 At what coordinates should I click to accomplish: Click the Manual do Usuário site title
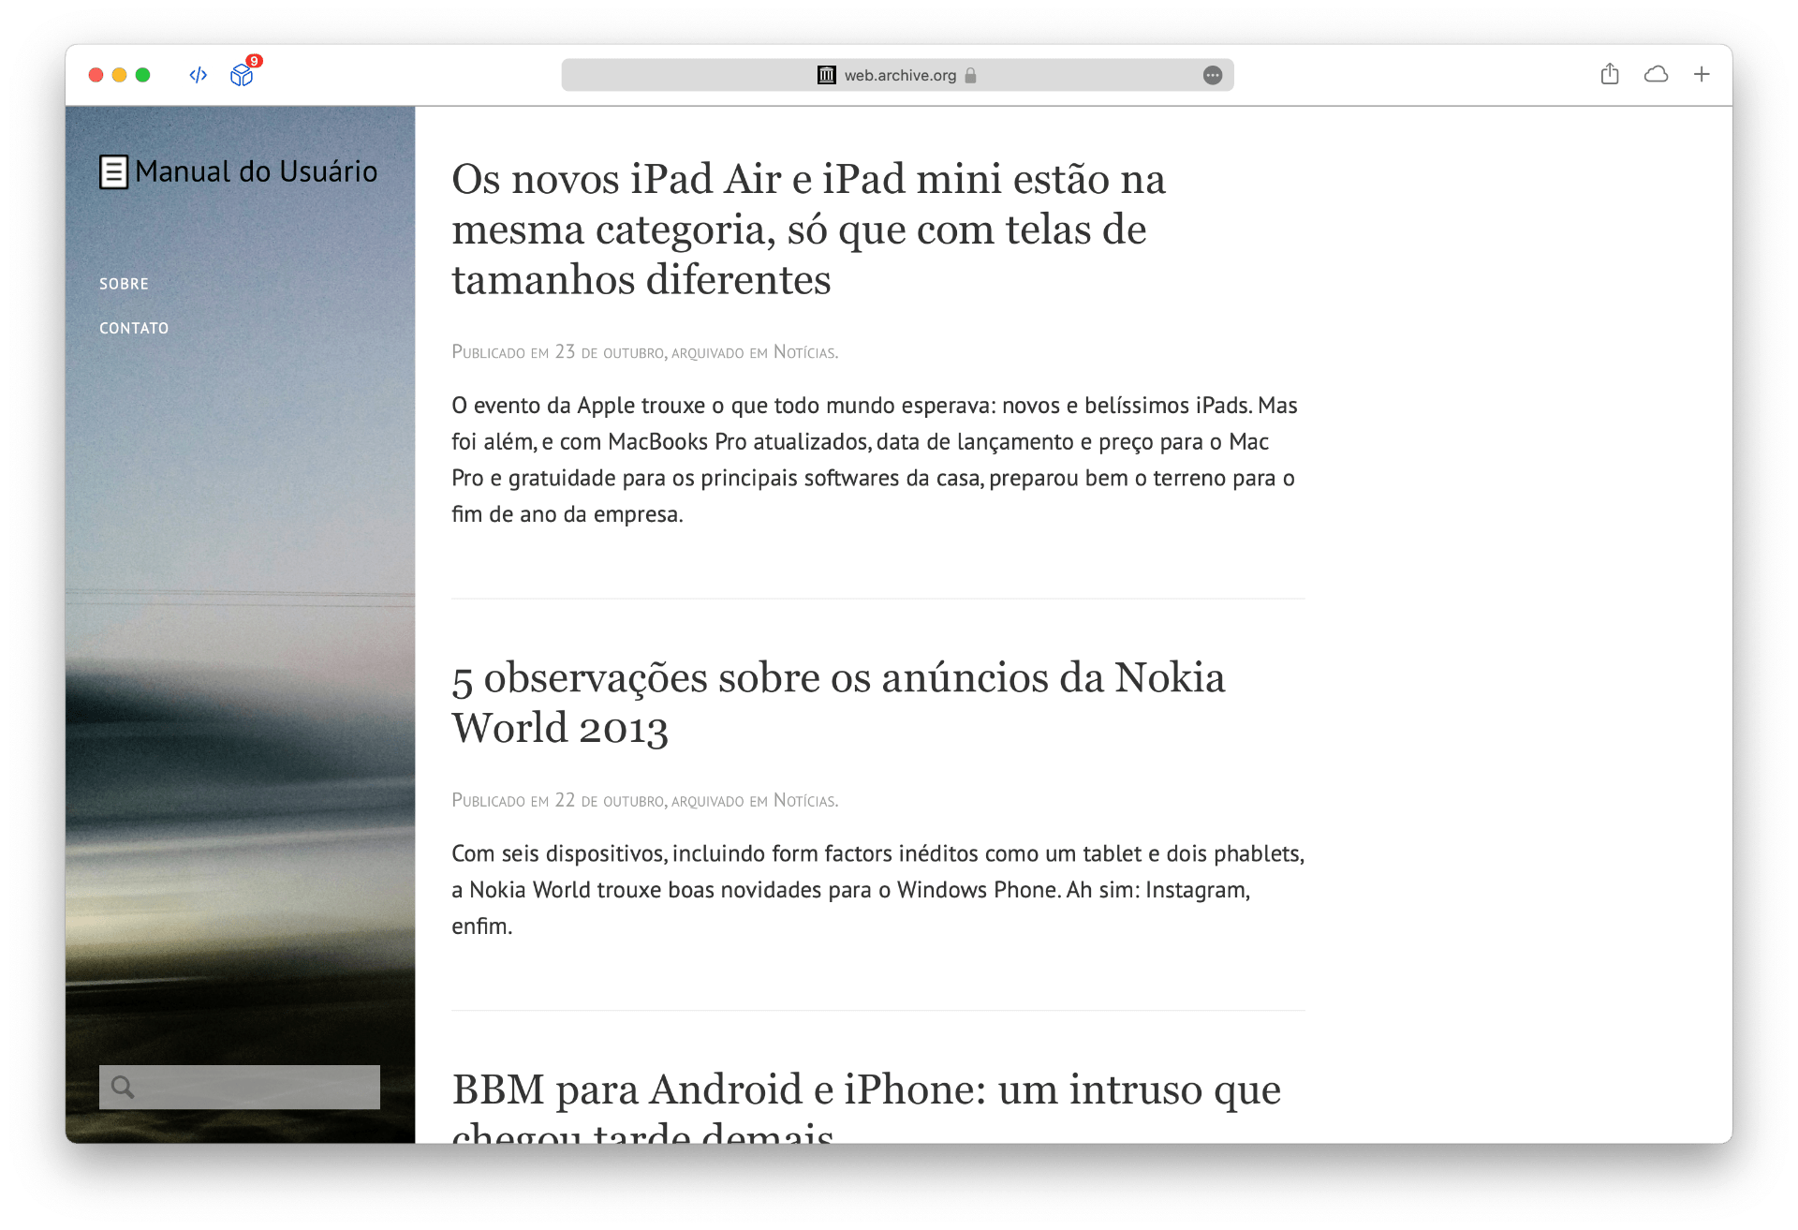pos(256,170)
